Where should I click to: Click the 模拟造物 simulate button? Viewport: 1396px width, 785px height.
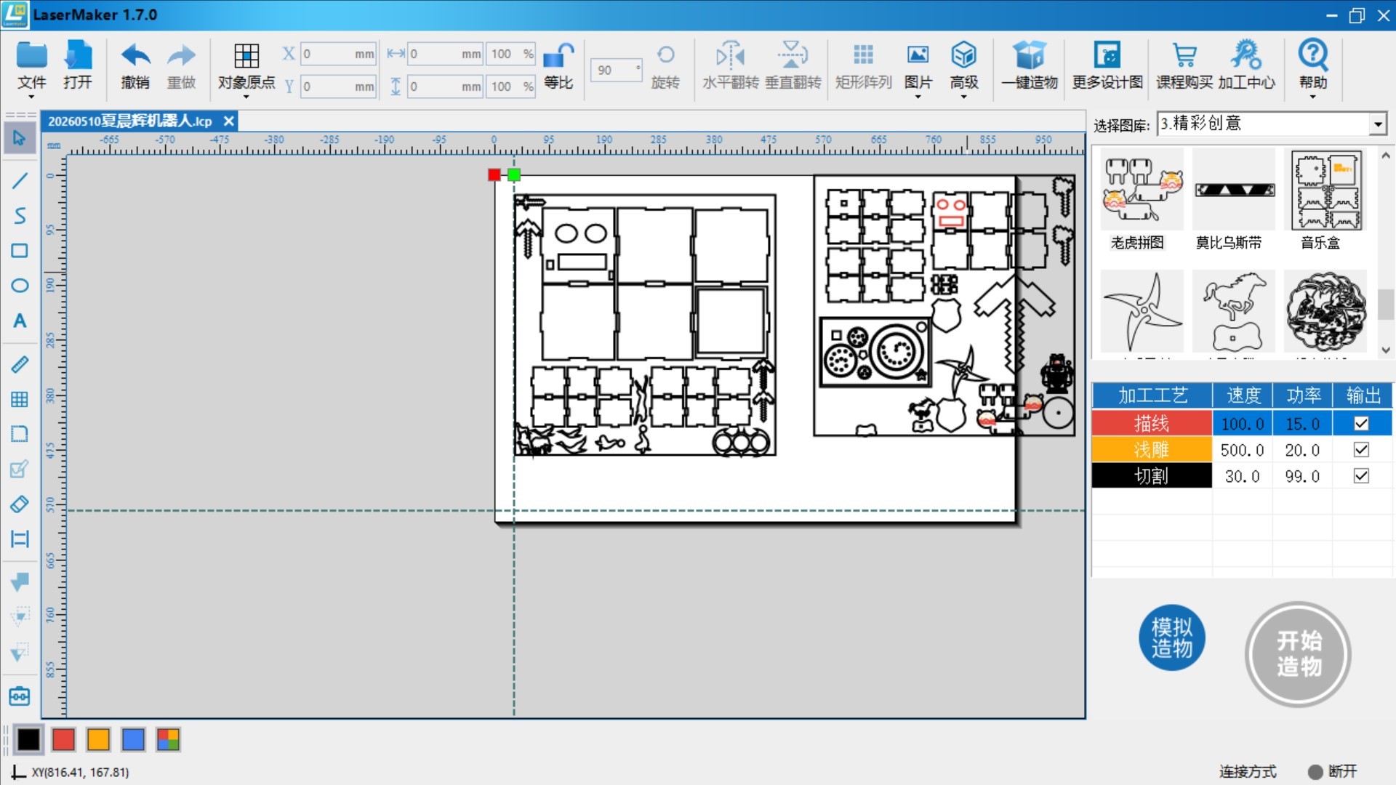1172,638
